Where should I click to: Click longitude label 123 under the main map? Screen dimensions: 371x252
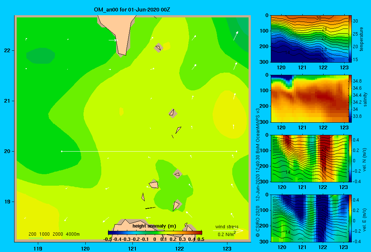point(227,248)
